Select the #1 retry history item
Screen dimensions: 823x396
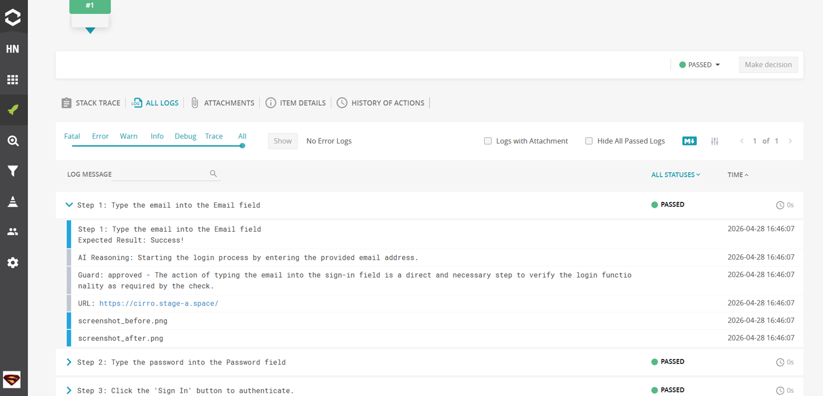click(90, 7)
